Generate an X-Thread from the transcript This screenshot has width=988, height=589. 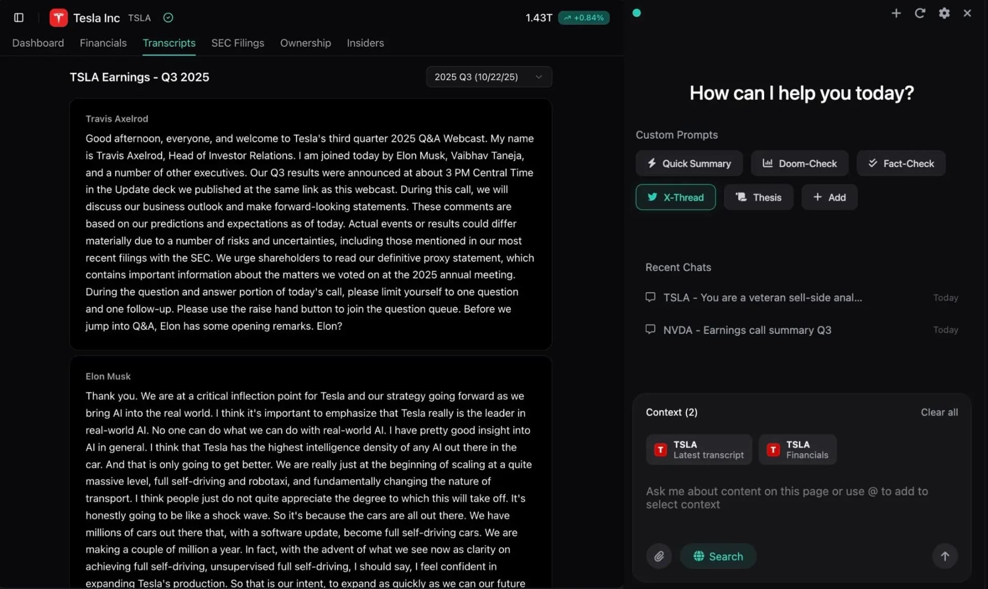[x=676, y=197]
